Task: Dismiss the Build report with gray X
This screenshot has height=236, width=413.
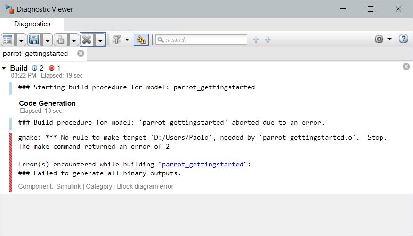Action: point(406,67)
